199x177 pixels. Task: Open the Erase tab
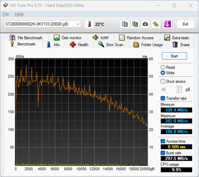pyautogui.click(x=181, y=45)
